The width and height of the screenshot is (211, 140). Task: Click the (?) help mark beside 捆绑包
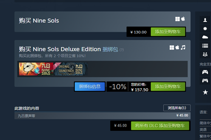pos(122,50)
